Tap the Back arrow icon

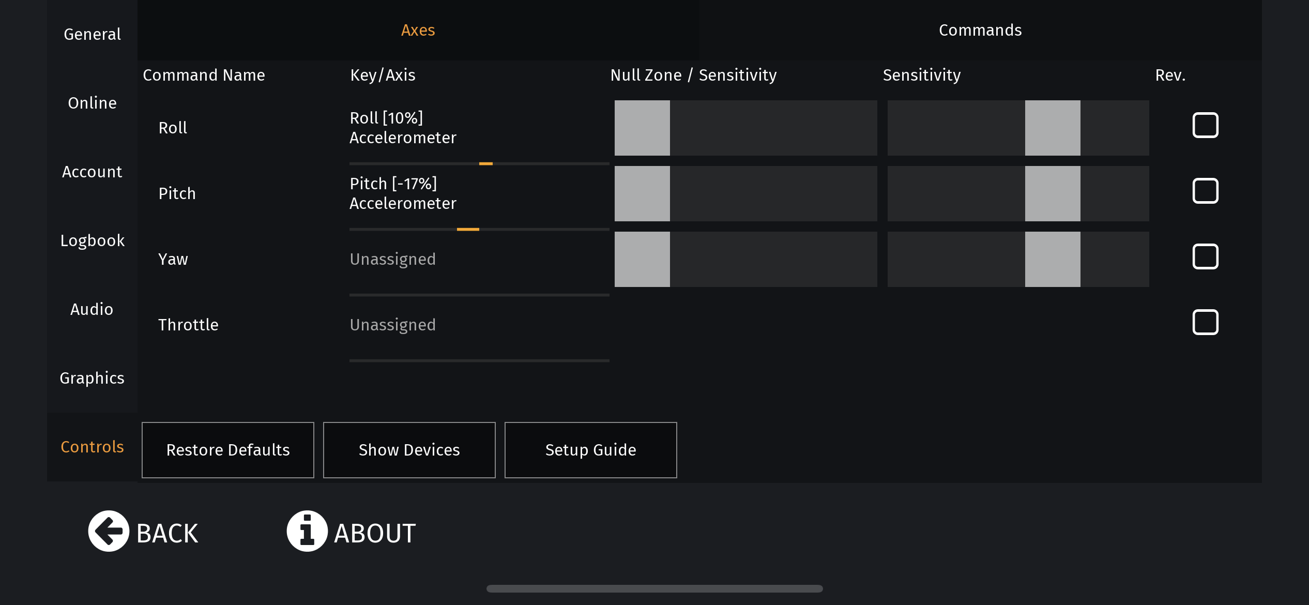point(109,531)
